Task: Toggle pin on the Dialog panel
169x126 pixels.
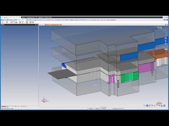Action: pos(36,25)
